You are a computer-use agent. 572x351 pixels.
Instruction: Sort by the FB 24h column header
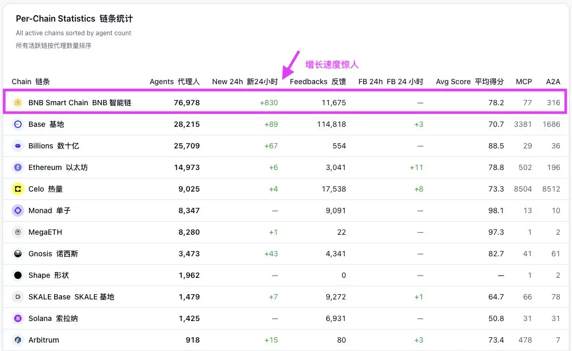point(390,82)
